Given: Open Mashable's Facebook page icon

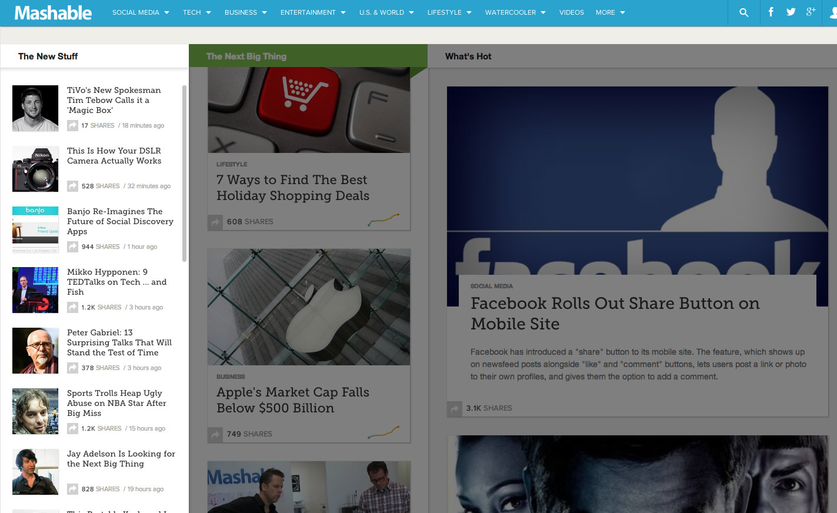Looking at the screenshot, I should click(x=771, y=12).
